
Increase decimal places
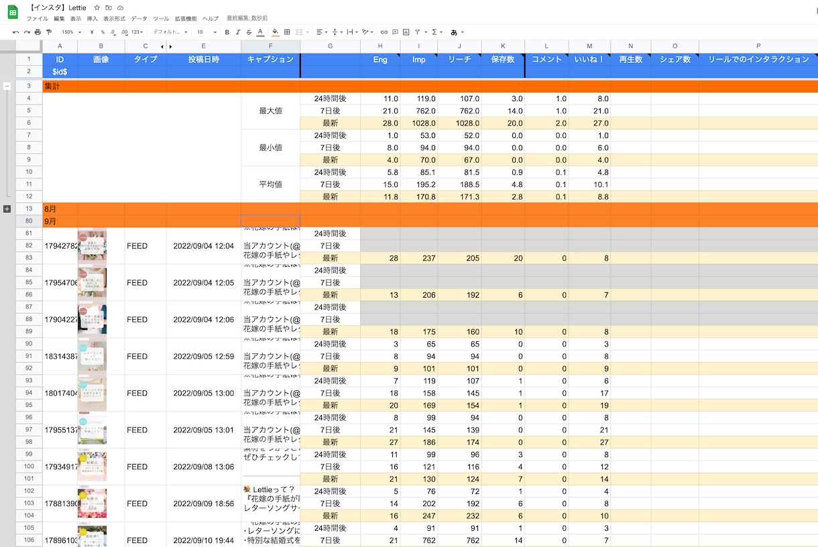point(124,32)
